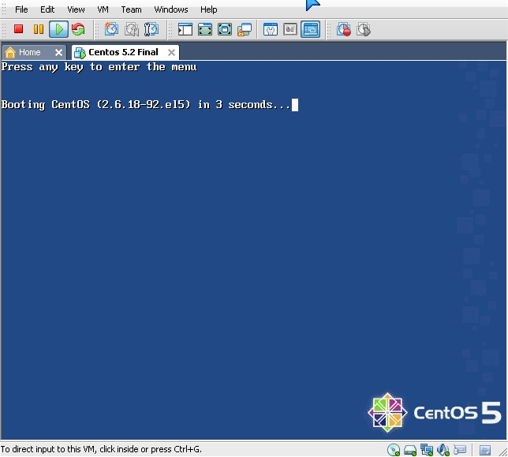The image size is (508, 457).
Task: Start recording the virtual machine session
Action: pos(344,29)
